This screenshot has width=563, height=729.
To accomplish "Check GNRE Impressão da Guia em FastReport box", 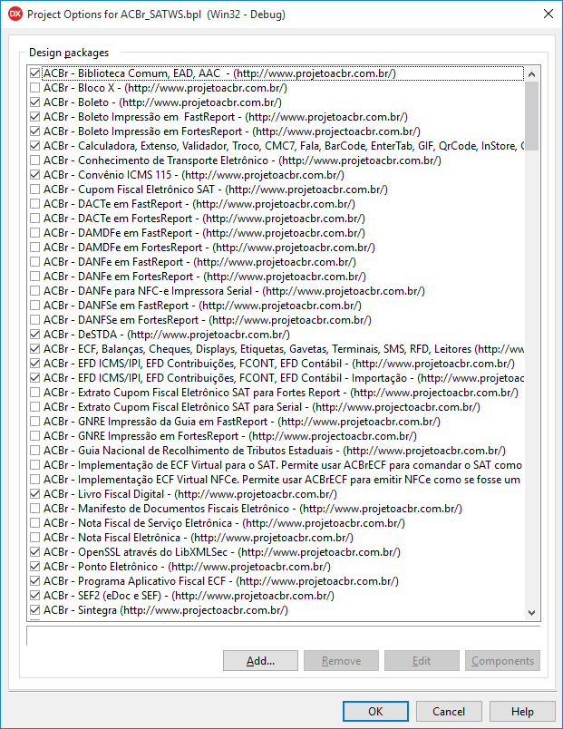I will [34, 422].
